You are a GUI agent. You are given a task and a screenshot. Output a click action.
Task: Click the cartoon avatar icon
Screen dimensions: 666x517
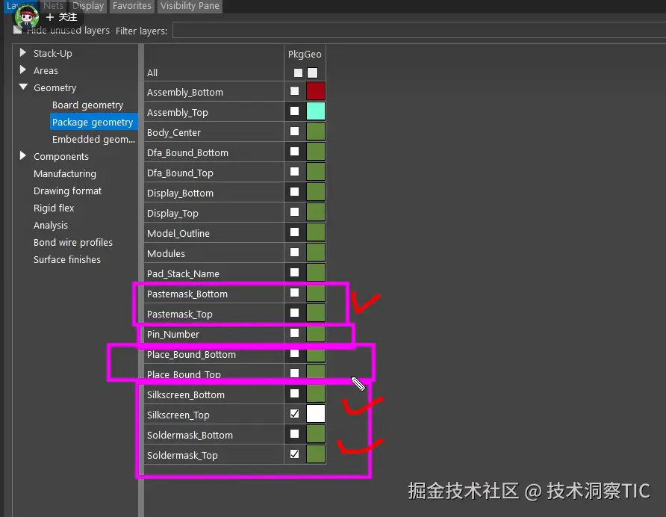pos(27,17)
